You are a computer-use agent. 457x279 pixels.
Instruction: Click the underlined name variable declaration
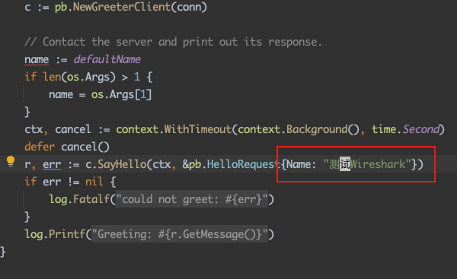[37, 60]
